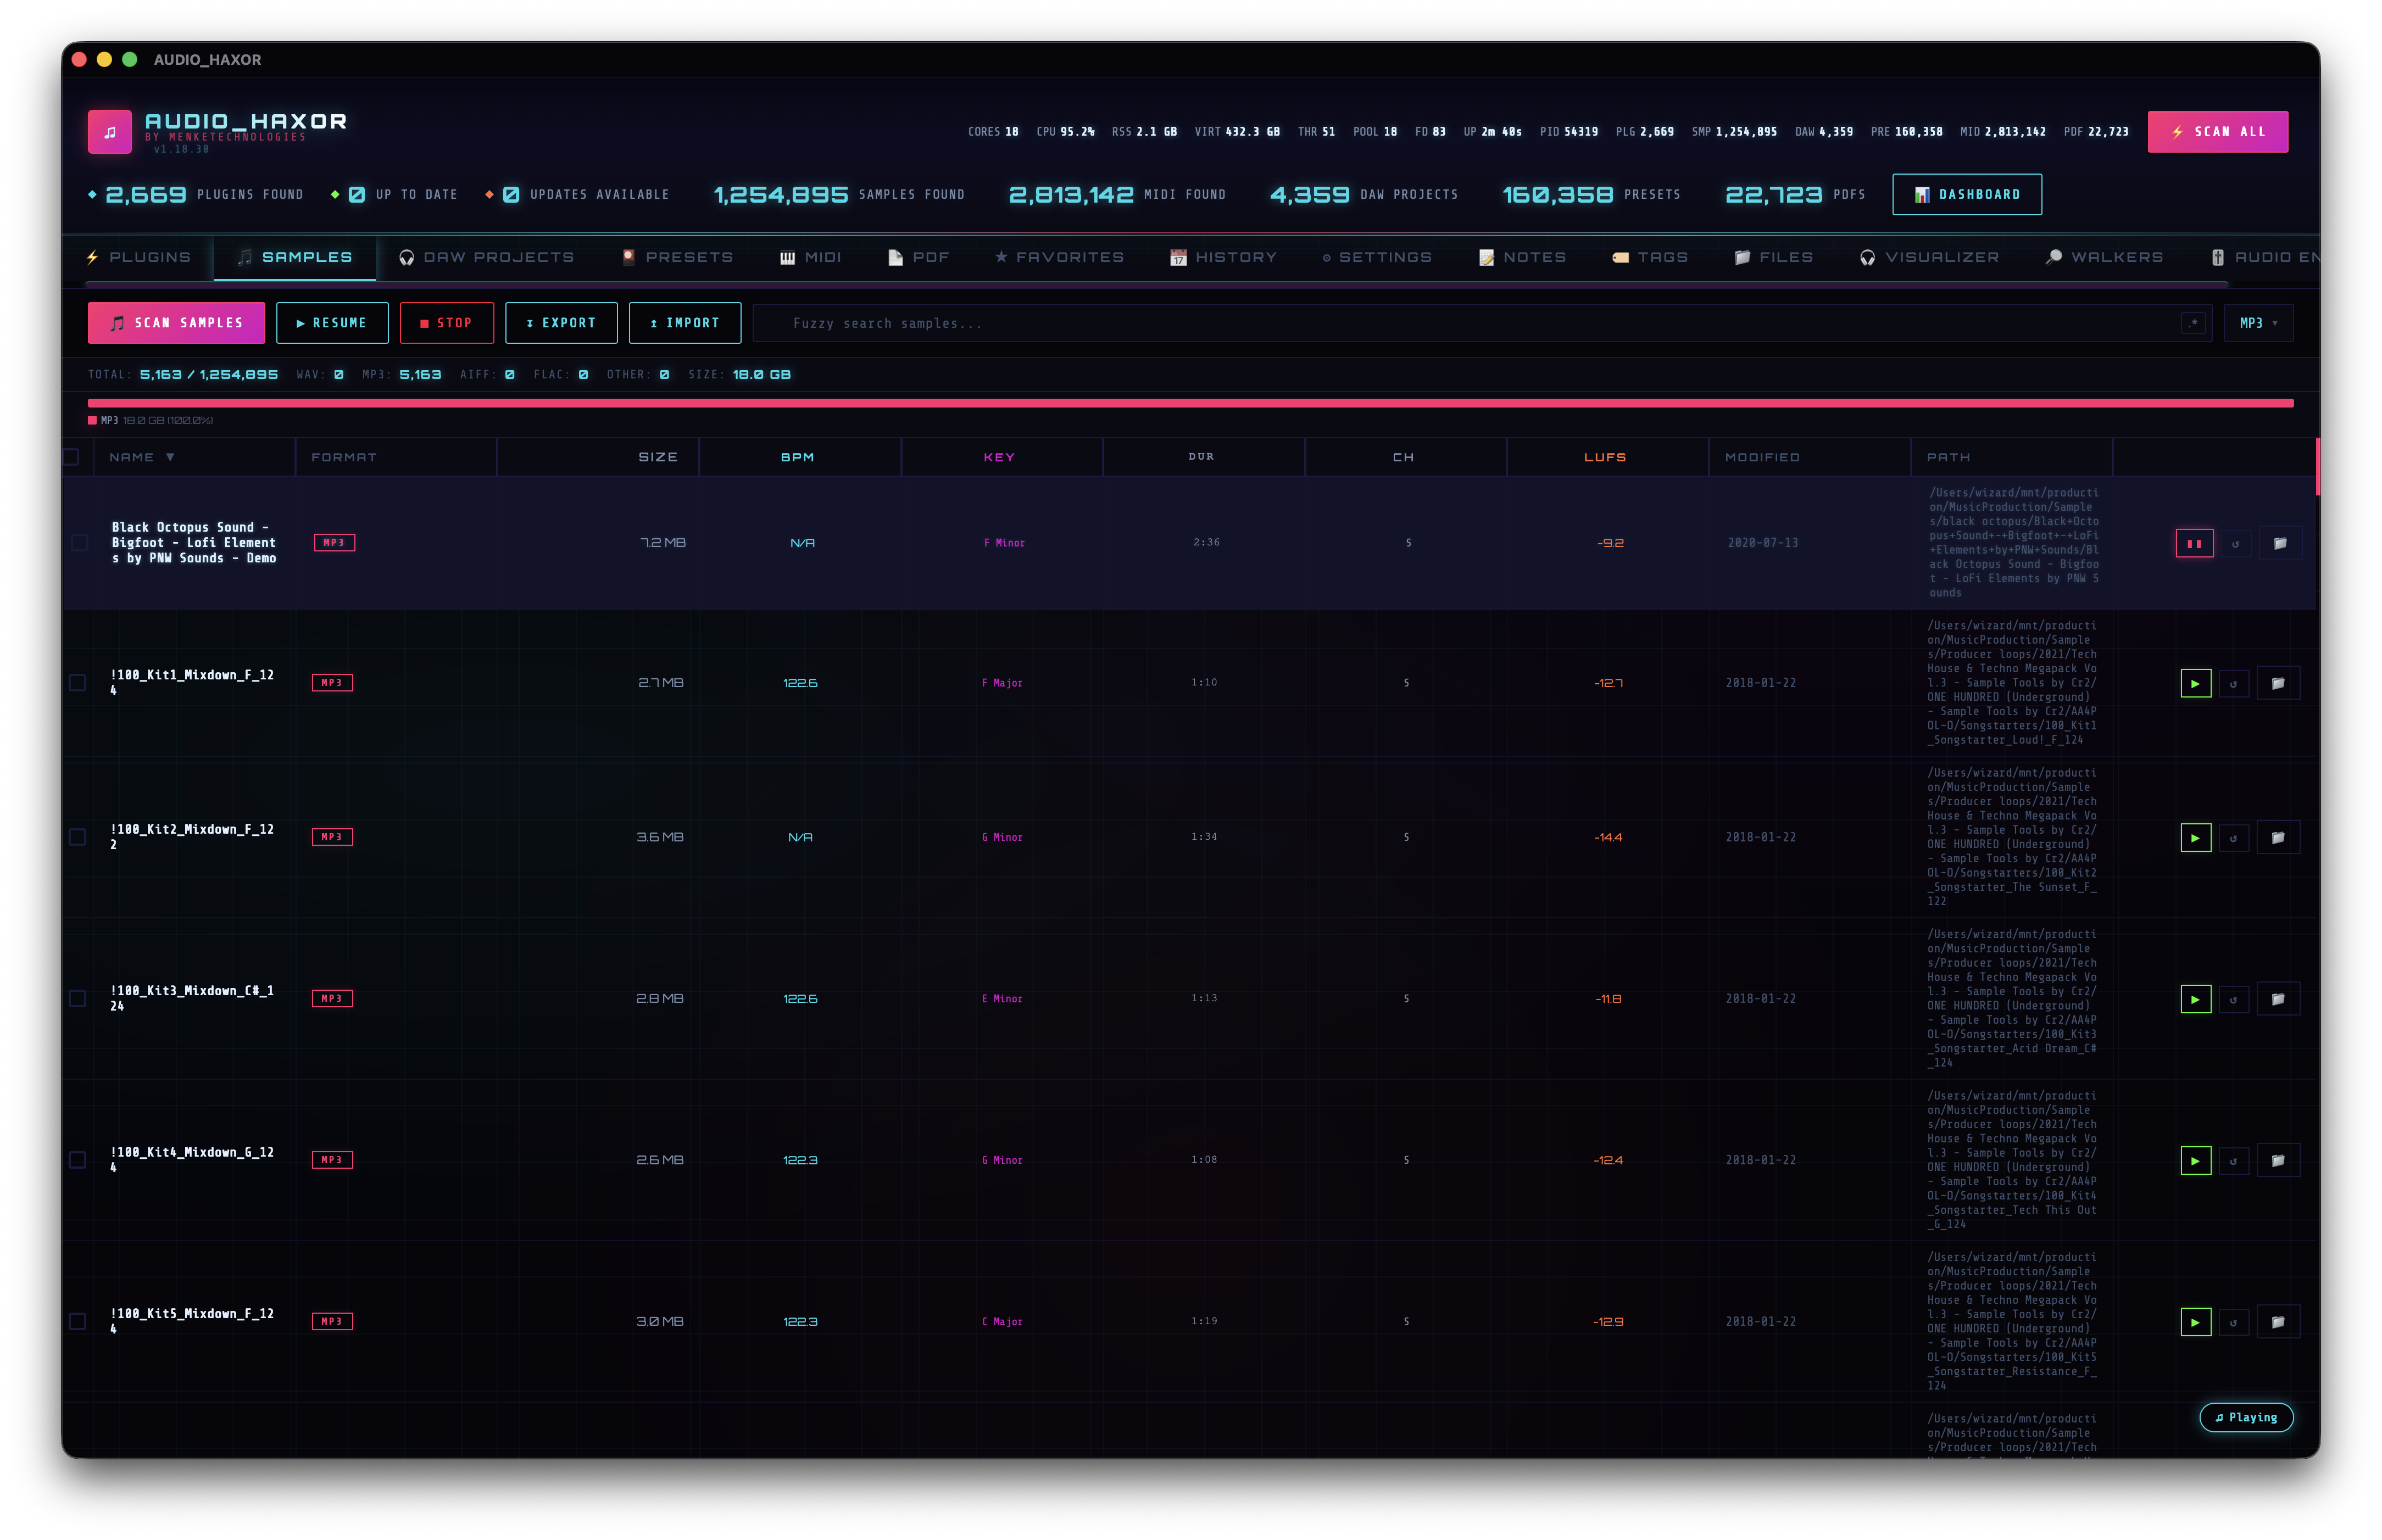
Task: Open the Settings tab
Action: 1376,257
